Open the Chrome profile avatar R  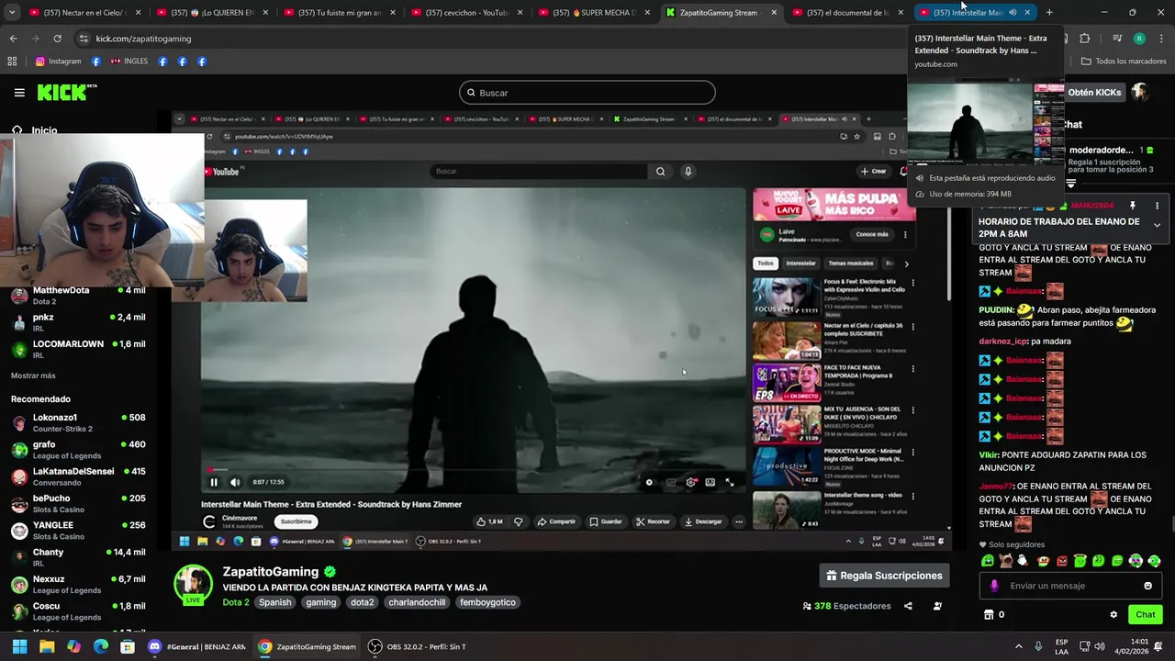pos(1139,39)
